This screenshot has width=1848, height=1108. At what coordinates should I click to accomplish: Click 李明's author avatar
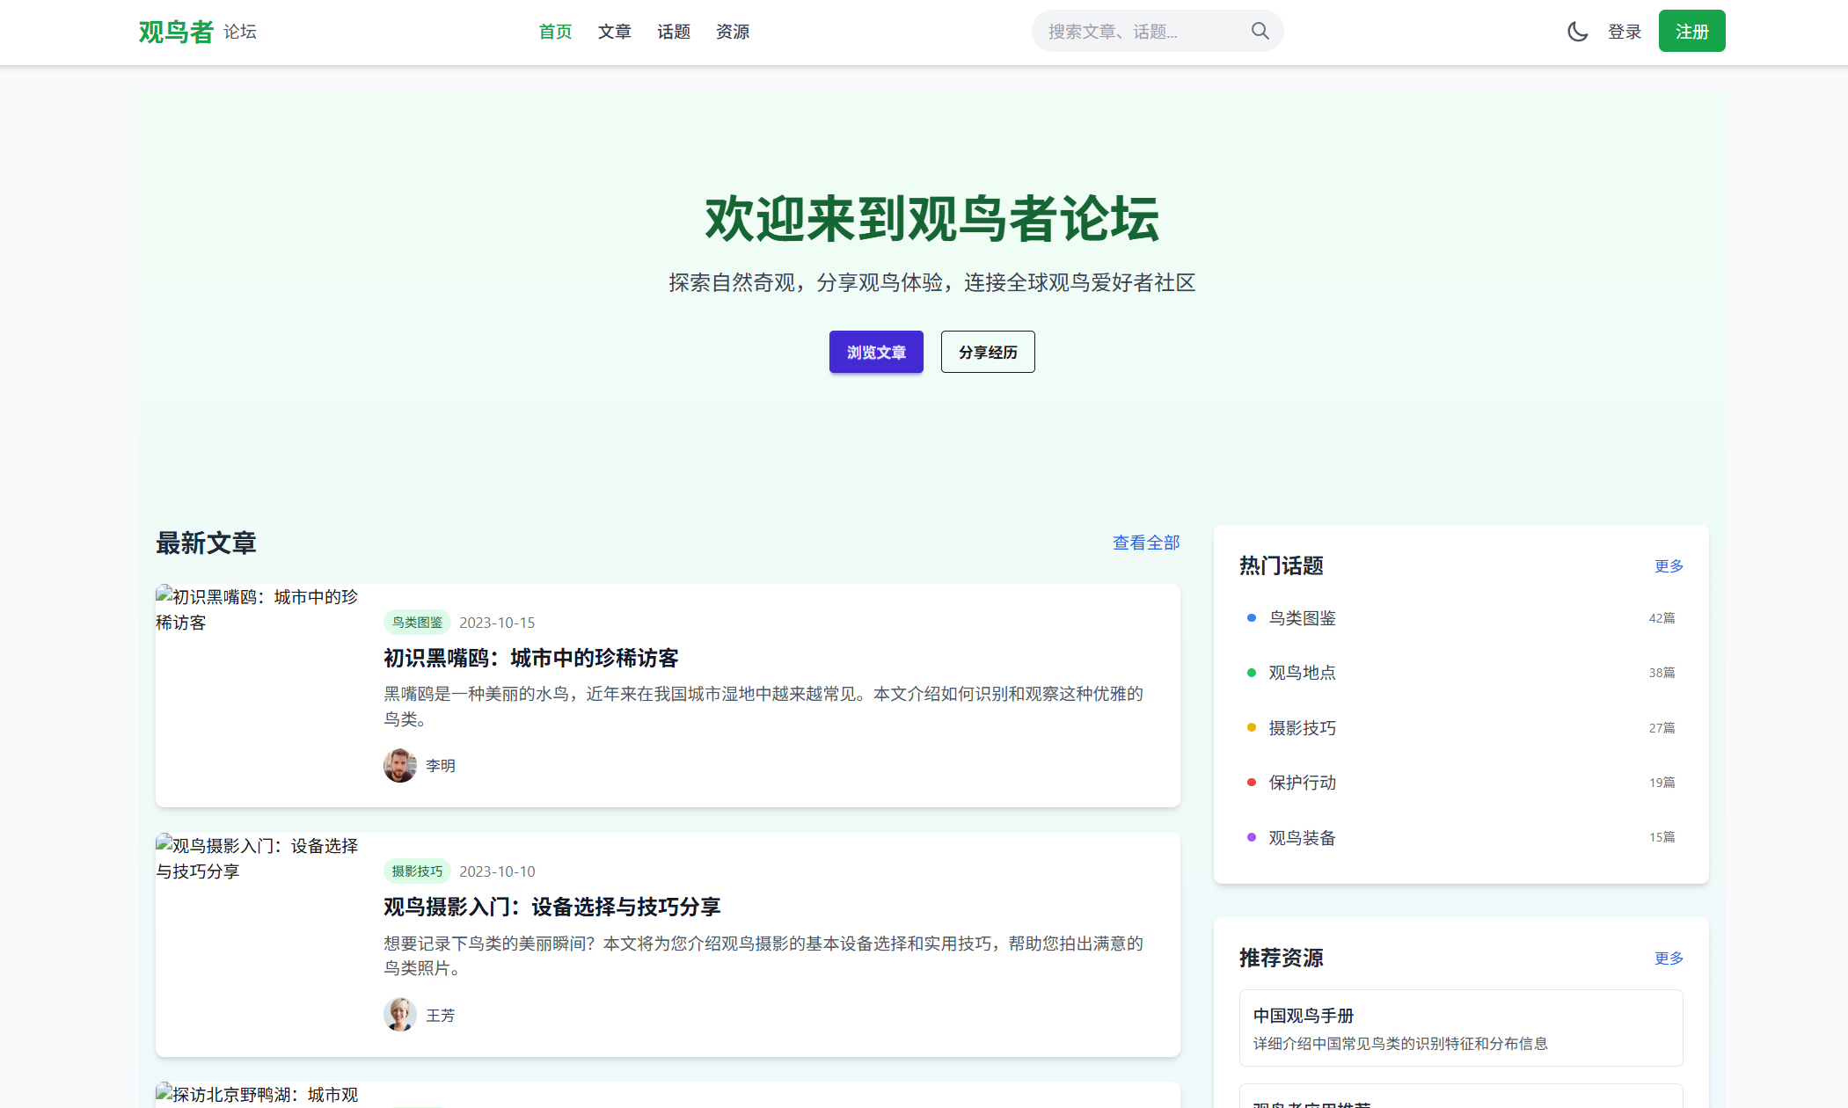(399, 765)
